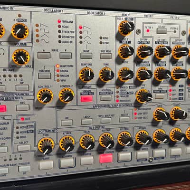
Task: Push the mod sequencer REC button
Action: (x=23, y=108)
